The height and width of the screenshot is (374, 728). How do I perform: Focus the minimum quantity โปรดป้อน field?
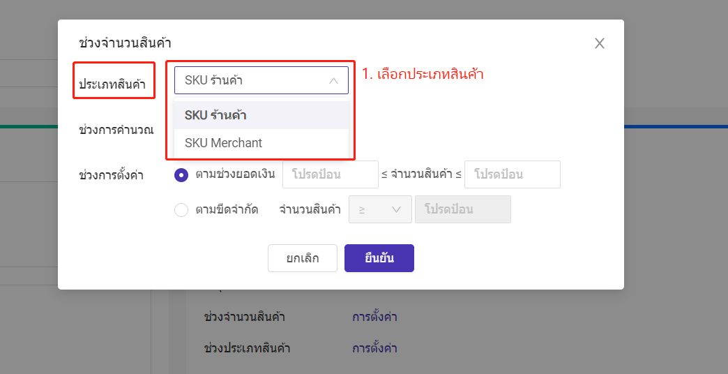click(331, 174)
